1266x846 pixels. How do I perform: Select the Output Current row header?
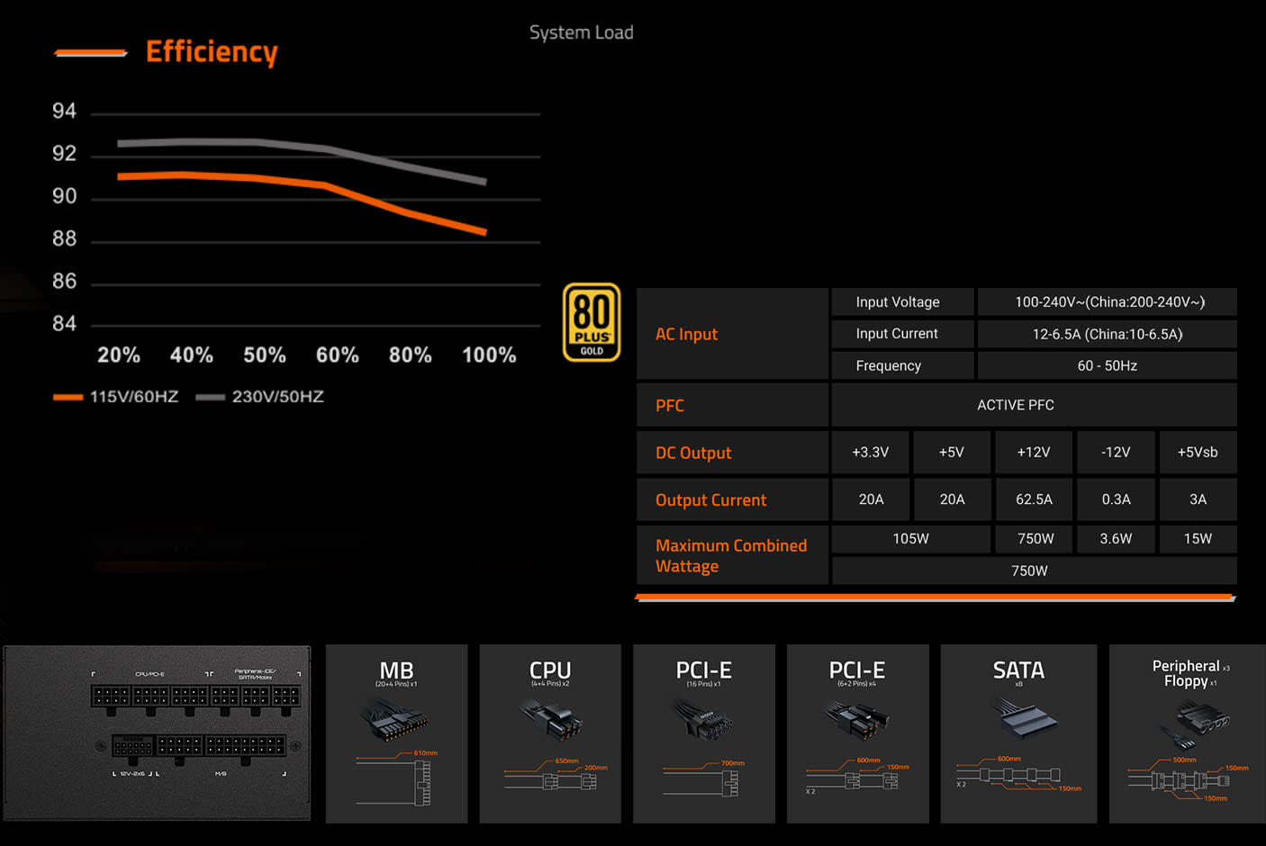732,499
